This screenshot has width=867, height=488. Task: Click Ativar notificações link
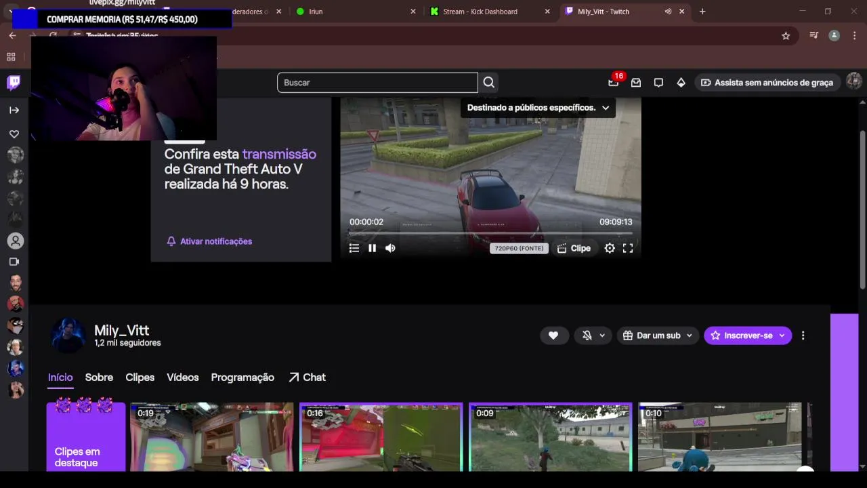click(209, 241)
